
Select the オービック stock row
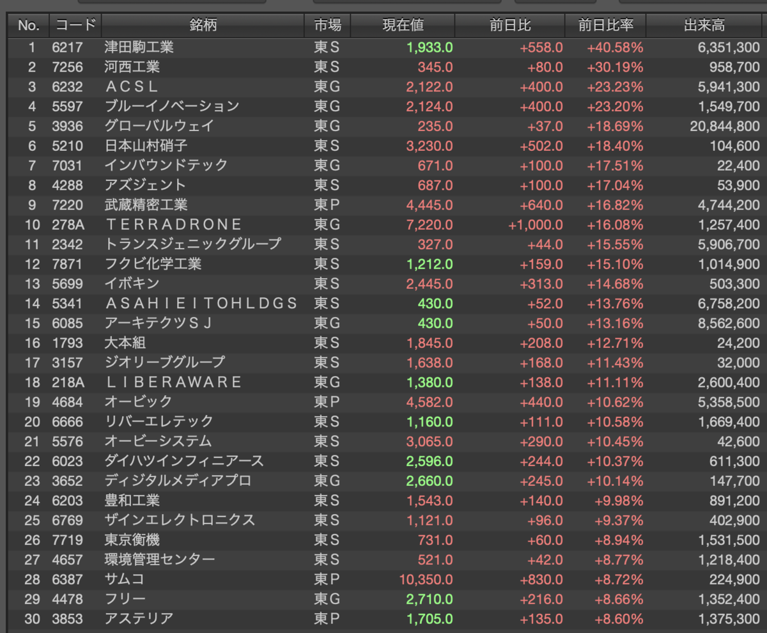(385, 402)
